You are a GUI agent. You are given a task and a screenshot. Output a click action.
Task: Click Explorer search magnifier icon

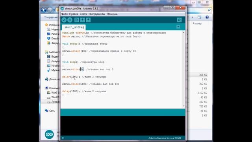(x=209, y=10)
